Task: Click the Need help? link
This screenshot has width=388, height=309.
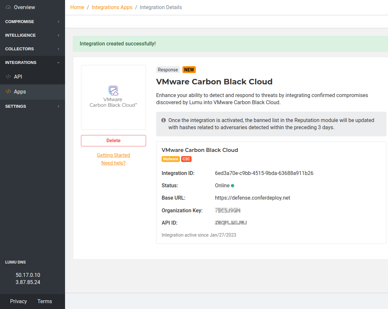Action: click(x=114, y=163)
